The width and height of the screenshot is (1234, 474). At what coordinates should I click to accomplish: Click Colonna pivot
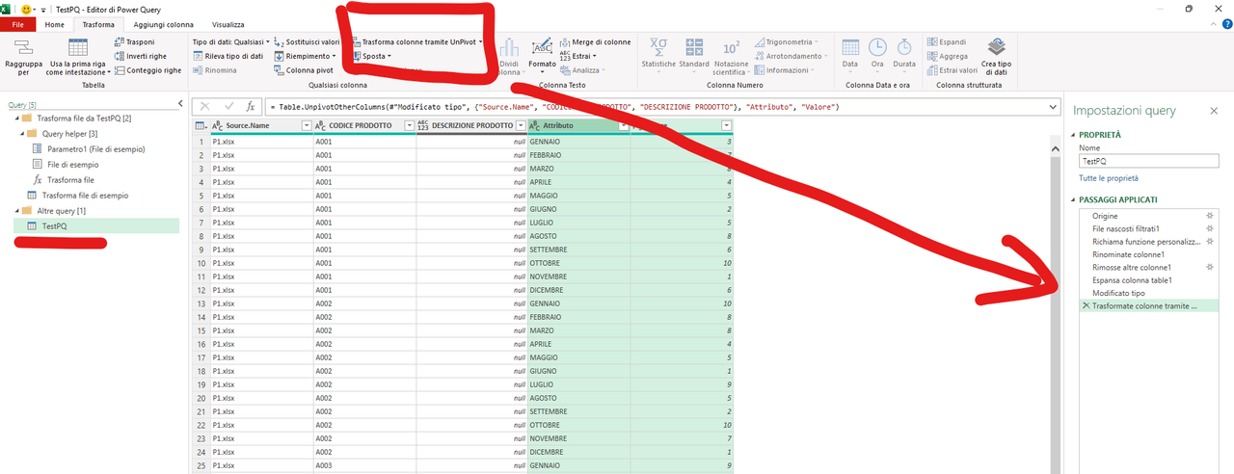303,70
